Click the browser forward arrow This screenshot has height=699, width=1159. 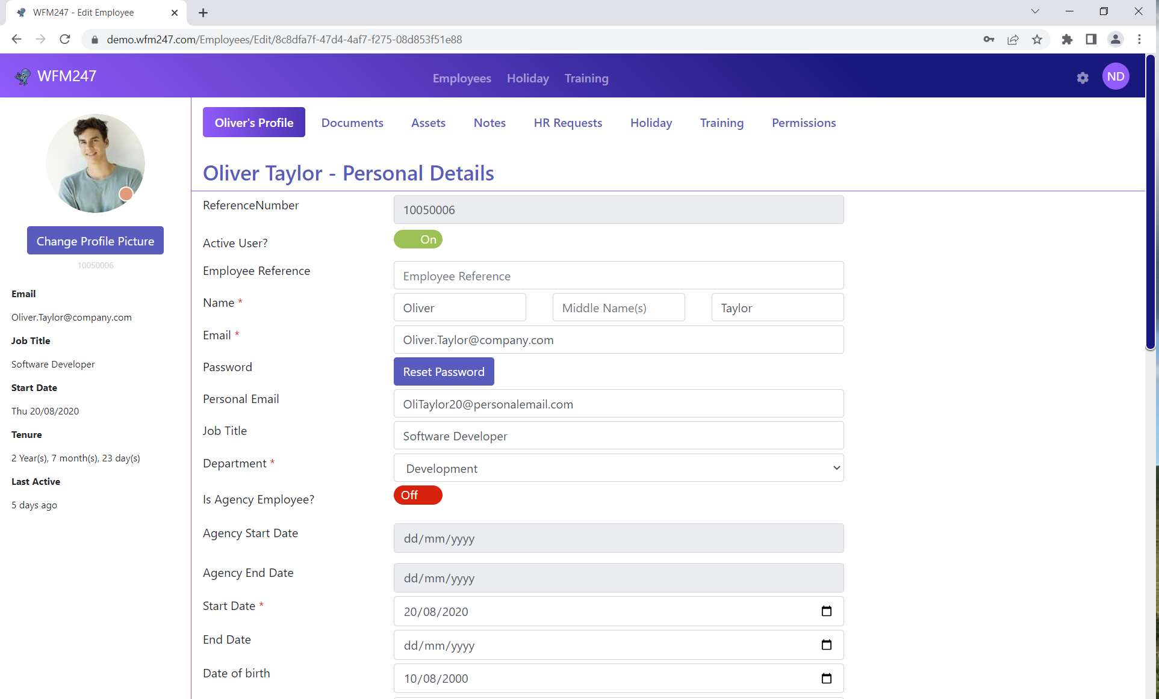point(40,39)
